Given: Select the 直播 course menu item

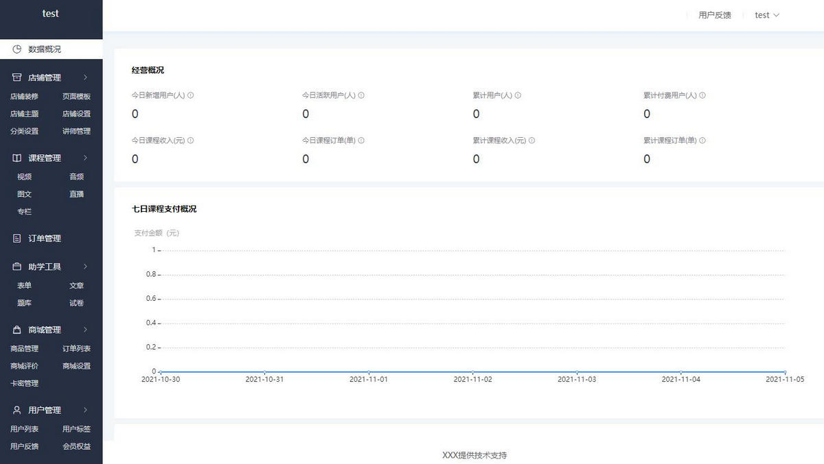Looking at the screenshot, I should 76,194.
